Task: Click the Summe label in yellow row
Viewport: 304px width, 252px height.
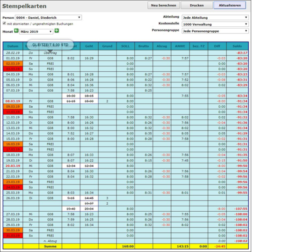Action: click(x=51, y=246)
